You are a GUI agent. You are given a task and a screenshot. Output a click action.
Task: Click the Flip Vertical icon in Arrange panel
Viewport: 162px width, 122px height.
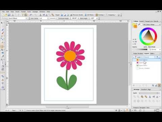[x=154, y=97]
